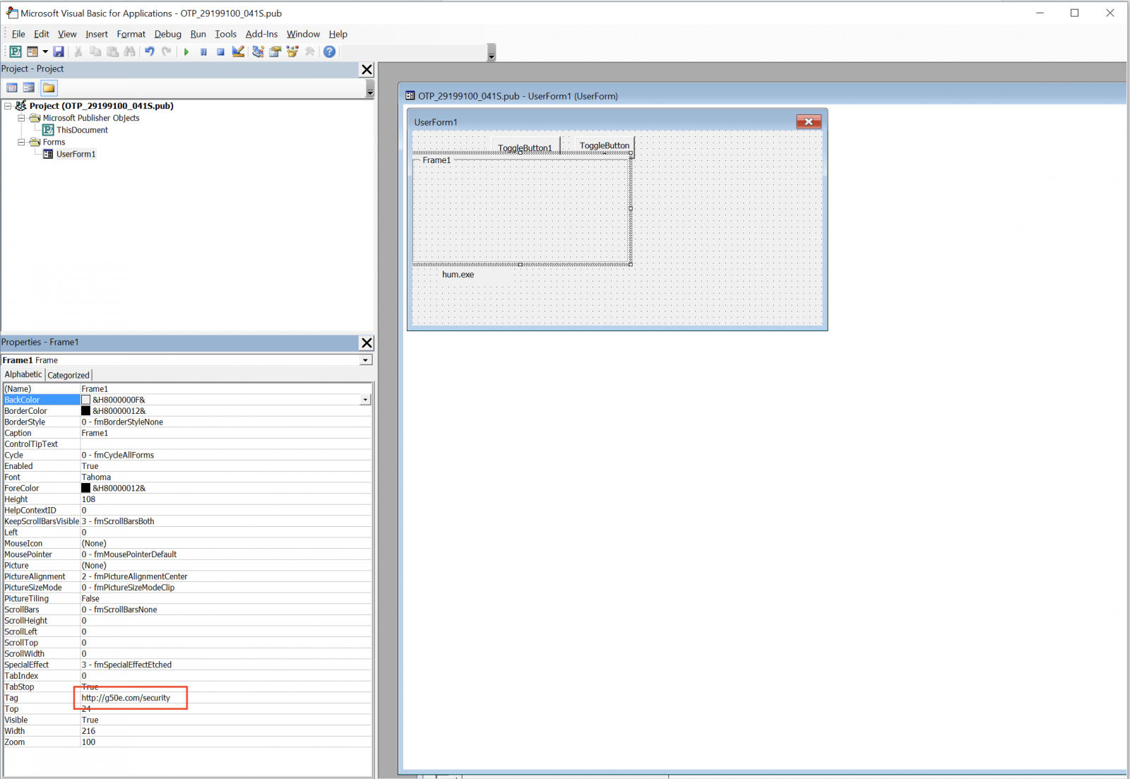Open the View menu

[x=67, y=34]
